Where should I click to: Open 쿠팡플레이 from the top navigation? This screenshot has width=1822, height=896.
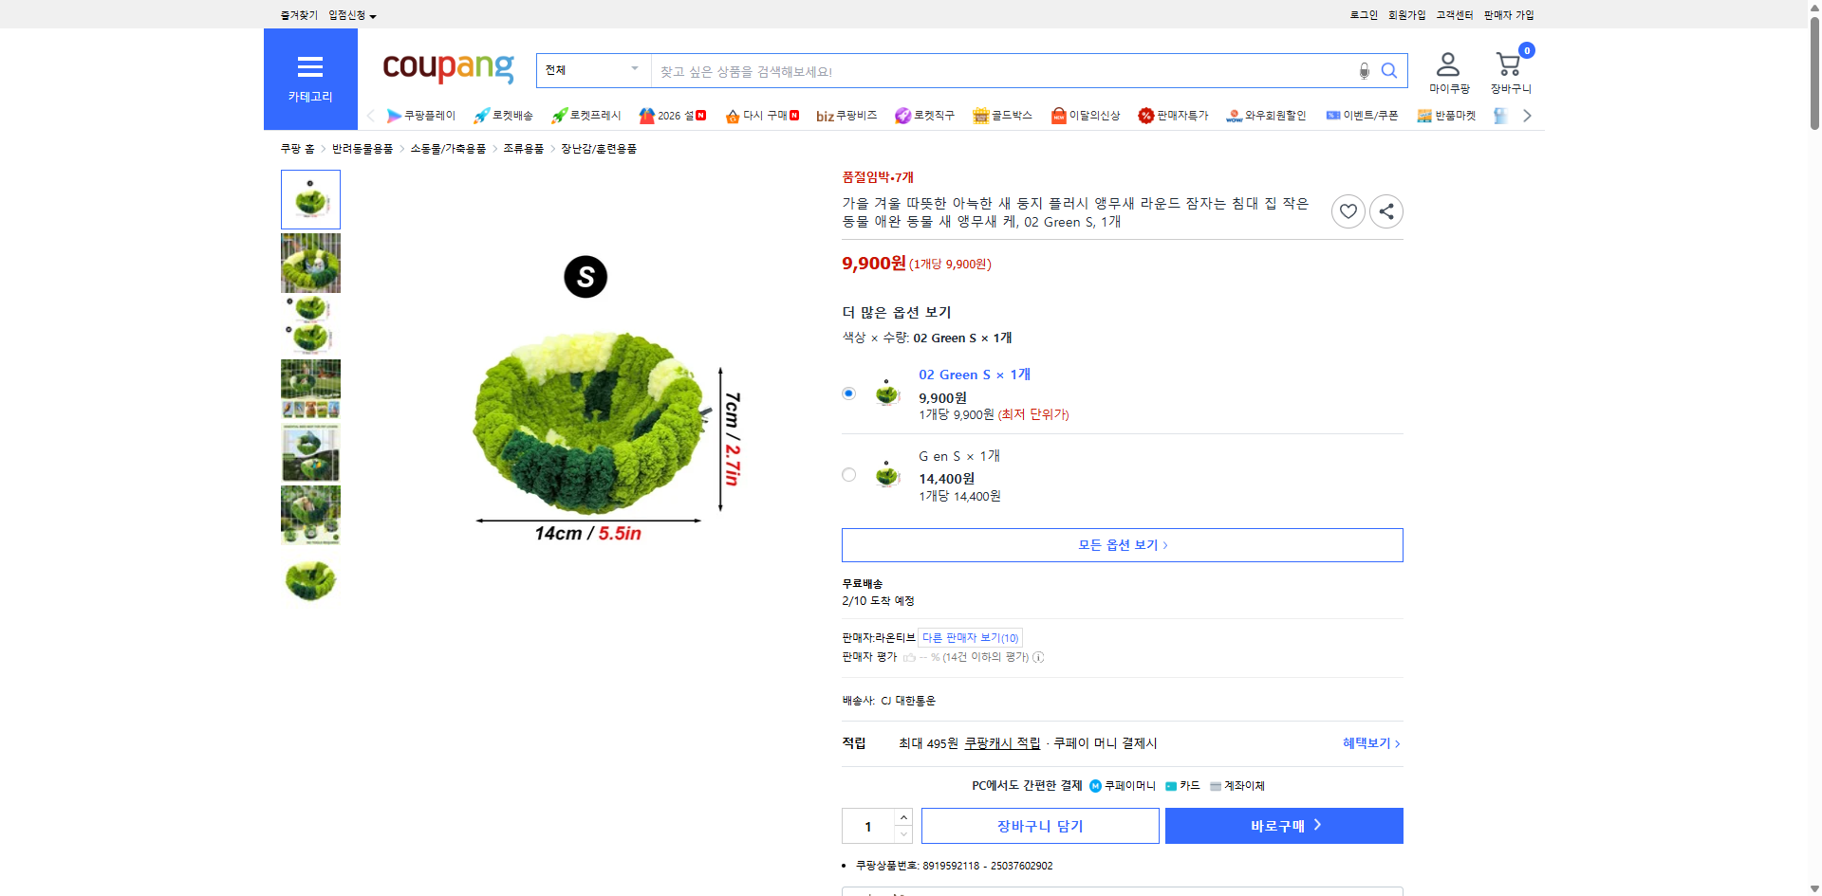click(x=420, y=116)
